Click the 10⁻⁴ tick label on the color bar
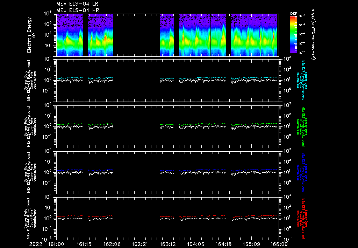This screenshot has width=358, height=248. (302, 25)
